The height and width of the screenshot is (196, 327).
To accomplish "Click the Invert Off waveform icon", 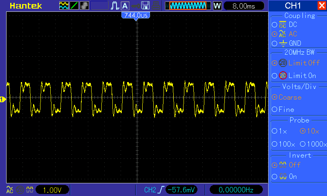I will [x=283, y=165].
